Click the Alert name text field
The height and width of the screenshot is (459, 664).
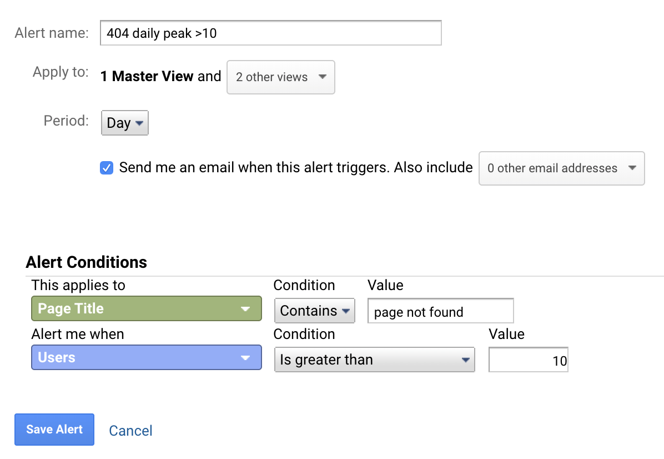click(x=270, y=33)
